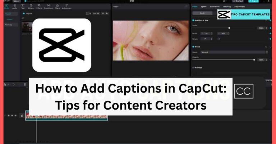
Task: Open the Player panel menu icon
Action: click(187, 6)
